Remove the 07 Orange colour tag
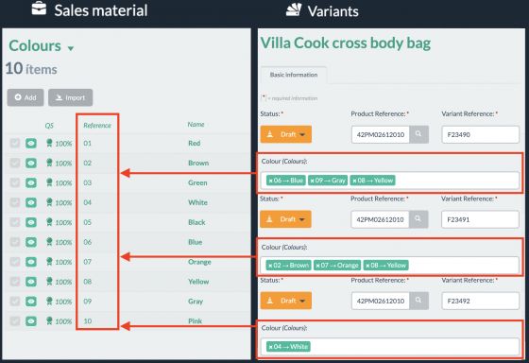Image resolution: width=529 pixels, height=363 pixels. [x=317, y=266]
